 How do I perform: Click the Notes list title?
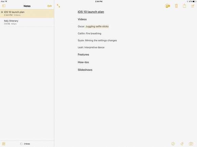(27, 6)
